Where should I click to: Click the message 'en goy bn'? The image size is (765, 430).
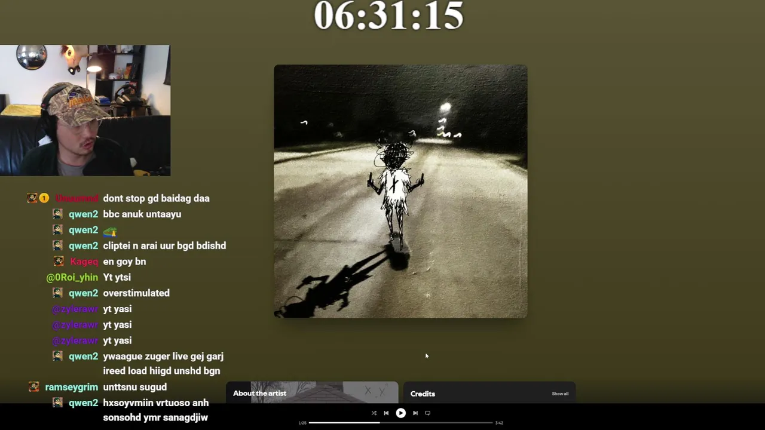point(124,262)
